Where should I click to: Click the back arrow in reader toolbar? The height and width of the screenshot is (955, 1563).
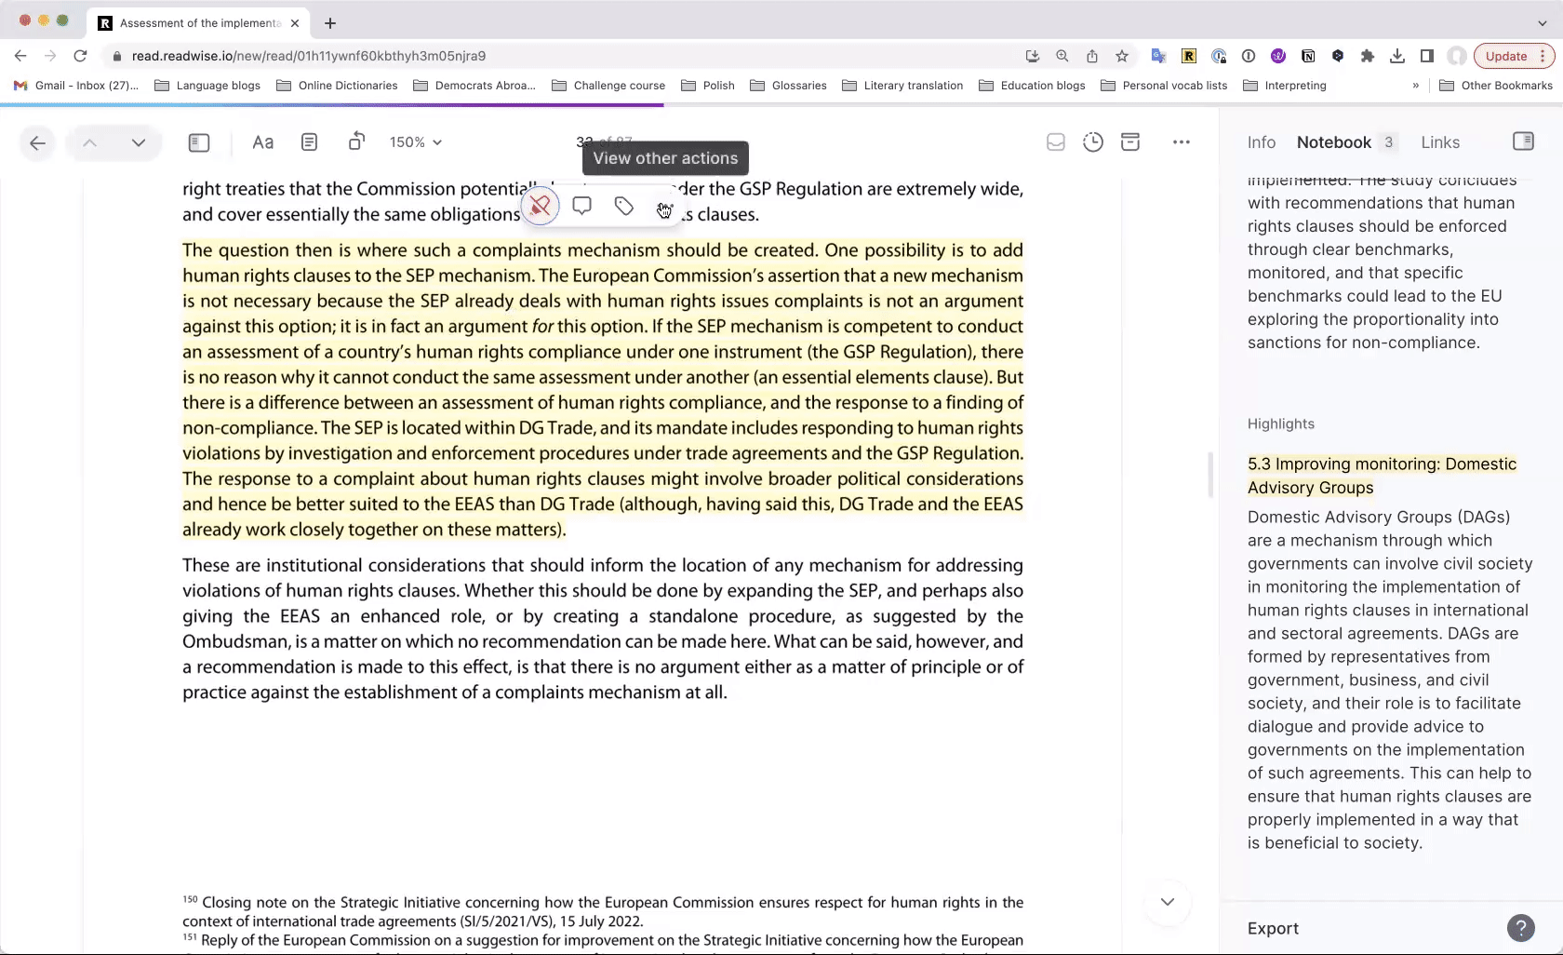tap(37, 142)
